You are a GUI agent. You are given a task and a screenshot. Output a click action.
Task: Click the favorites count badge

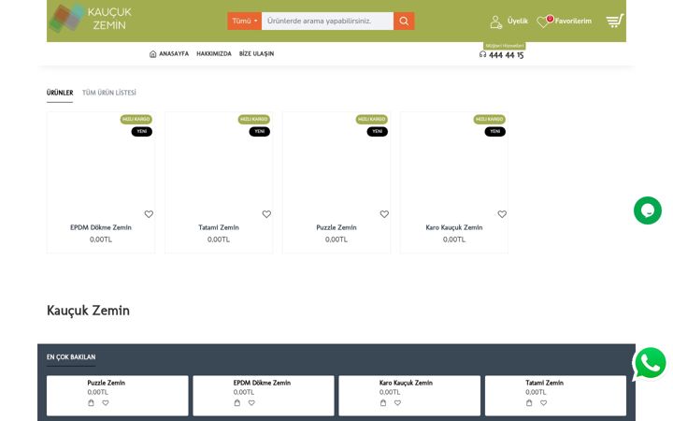550,18
